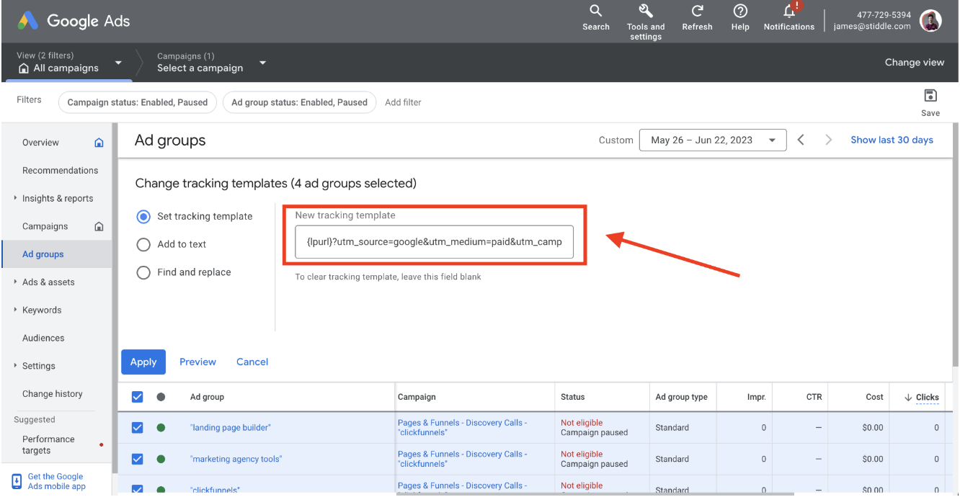Click the mobile app phone icon
Viewport: 960px width, 497px height.
coord(17,482)
